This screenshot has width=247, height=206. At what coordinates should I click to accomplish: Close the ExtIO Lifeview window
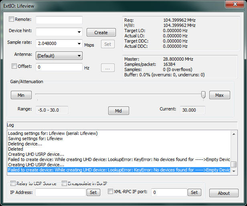235,4
